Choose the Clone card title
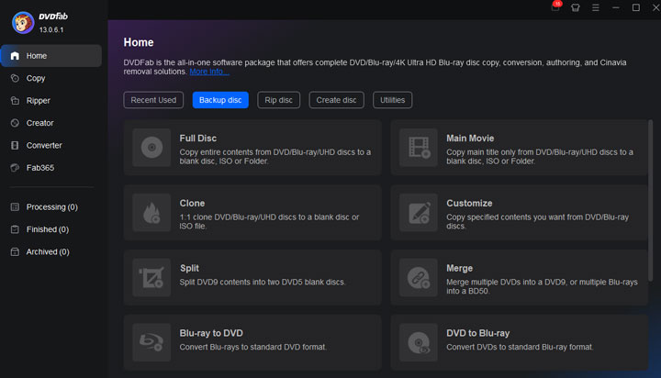661x378 pixels. click(x=192, y=203)
